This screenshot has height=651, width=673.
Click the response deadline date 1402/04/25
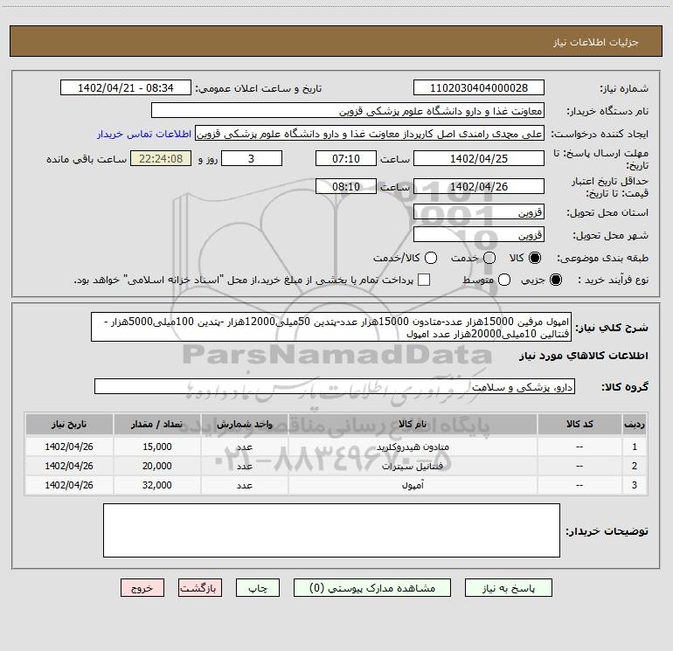tap(479, 158)
